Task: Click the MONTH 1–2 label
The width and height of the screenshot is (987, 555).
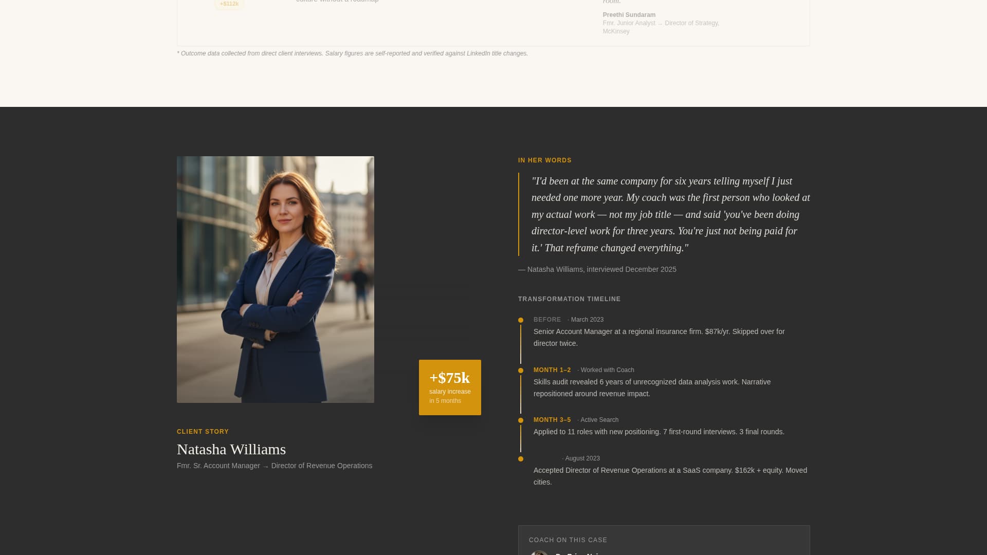Action: click(x=552, y=370)
